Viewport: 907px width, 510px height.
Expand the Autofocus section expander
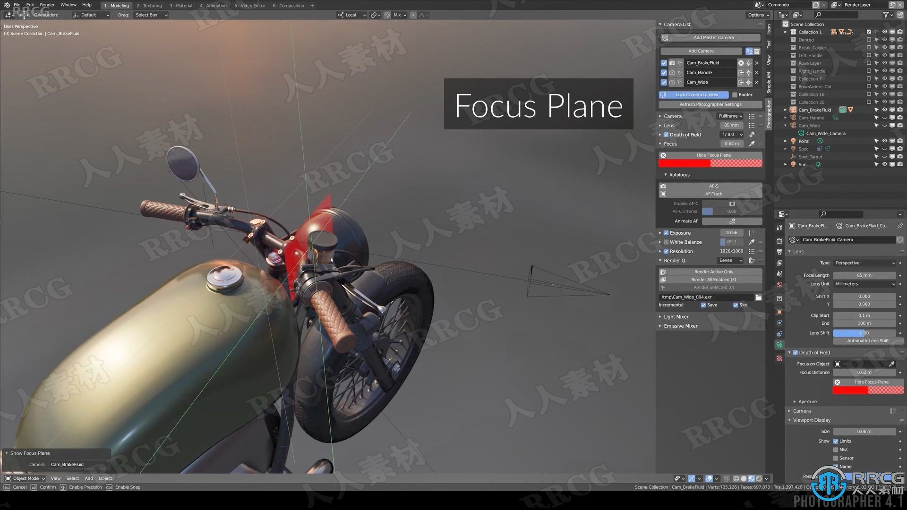pyautogui.click(x=666, y=174)
